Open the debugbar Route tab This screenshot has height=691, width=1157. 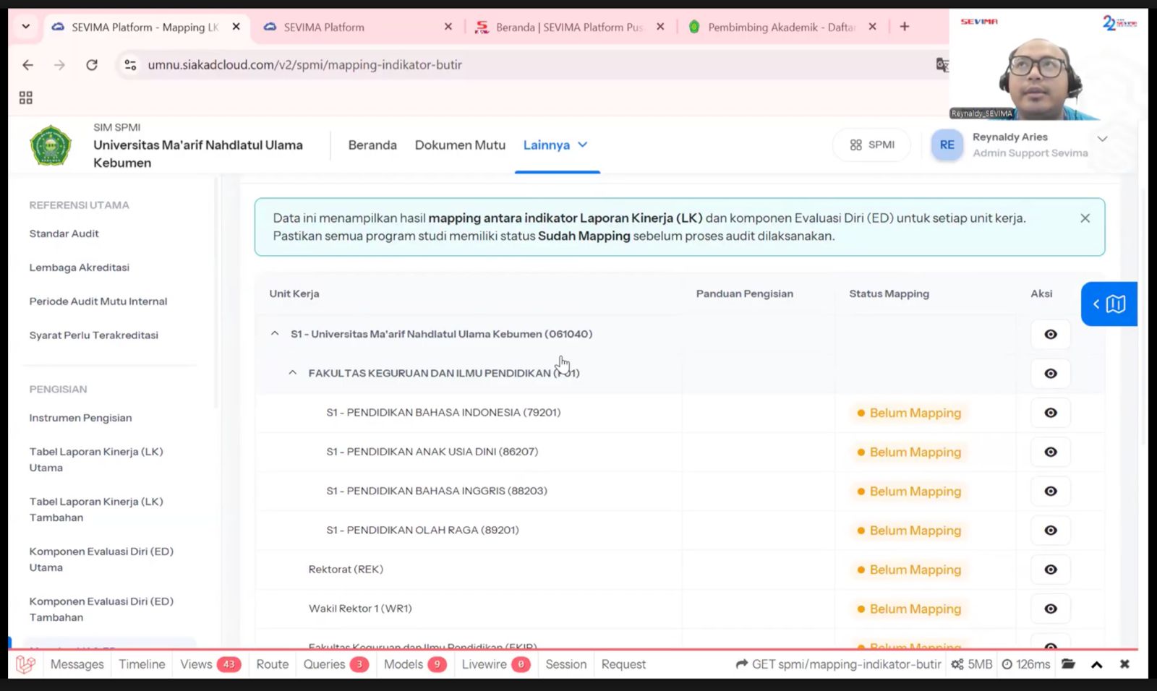pyautogui.click(x=272, y=664)
